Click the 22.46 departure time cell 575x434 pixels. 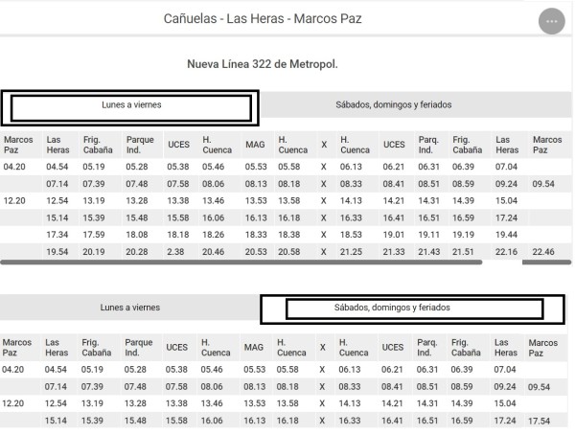click(543, 250)
